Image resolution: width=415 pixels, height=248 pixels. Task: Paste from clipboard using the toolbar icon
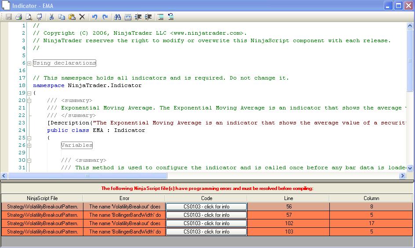click(72, 17)
